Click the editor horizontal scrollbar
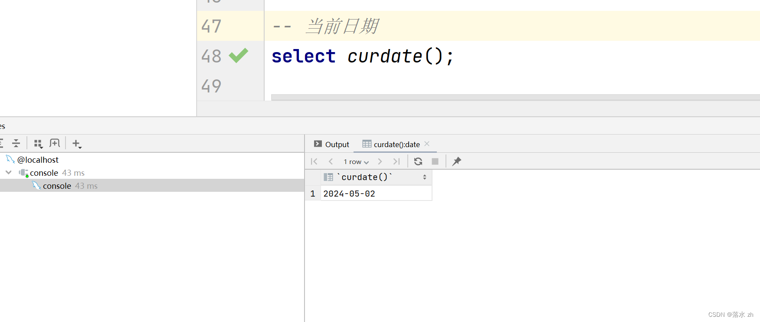760x322 pixels. pos(515,97)
